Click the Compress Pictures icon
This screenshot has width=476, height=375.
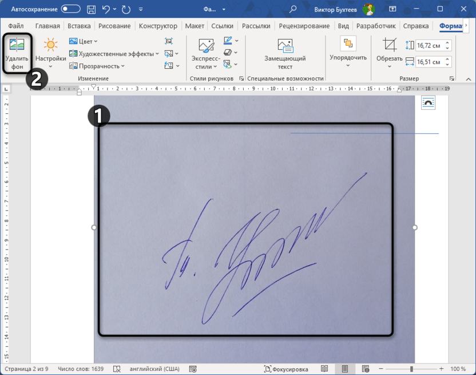(169, 41)
